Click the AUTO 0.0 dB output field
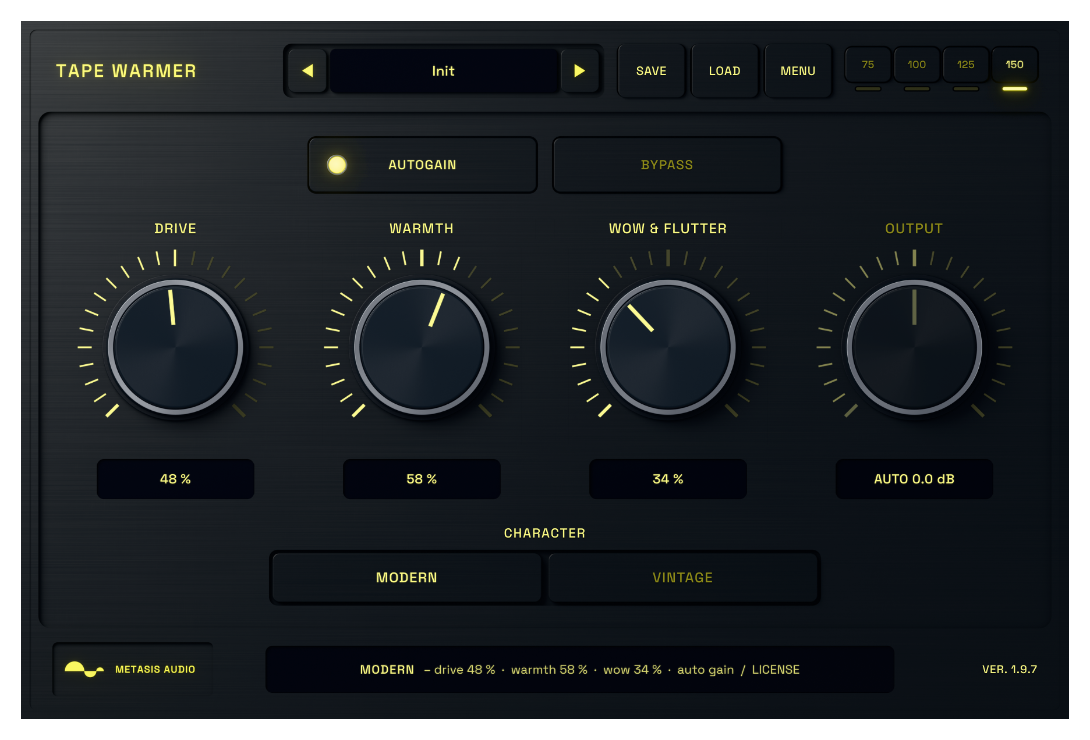Viewport: 1090px width, 740px height. 914,479
